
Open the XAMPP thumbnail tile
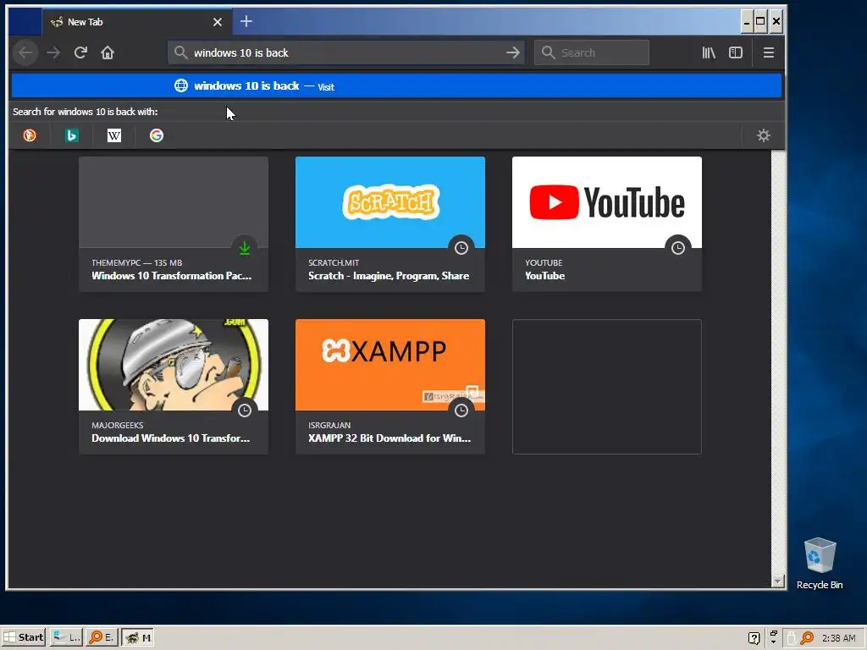tap(390, 386)
